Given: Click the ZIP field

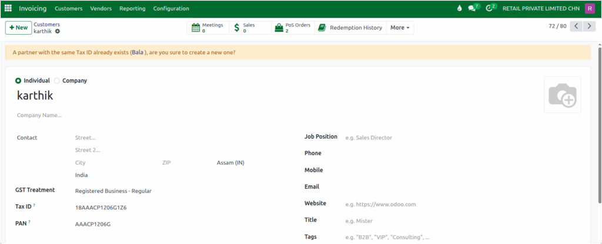Looking at the screenshot, I should pyautogui.click(x=188, y=162).
